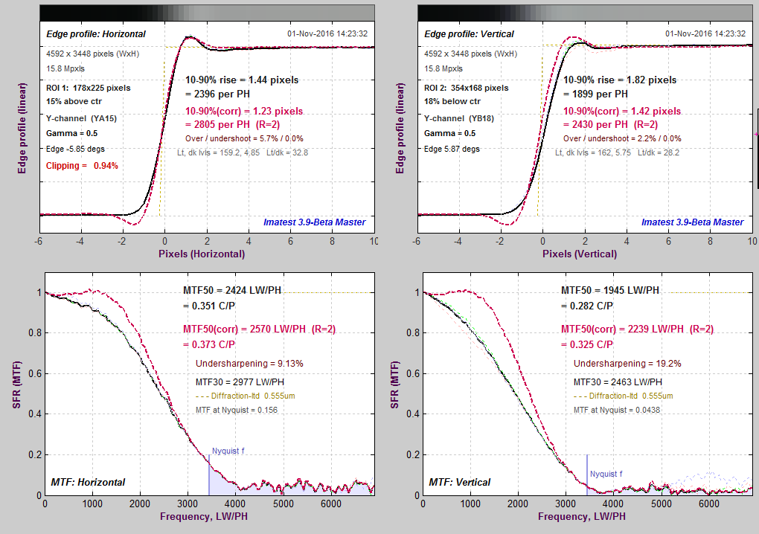Click 'Lt/dk = 32.8' levels text

click(287, 152)
